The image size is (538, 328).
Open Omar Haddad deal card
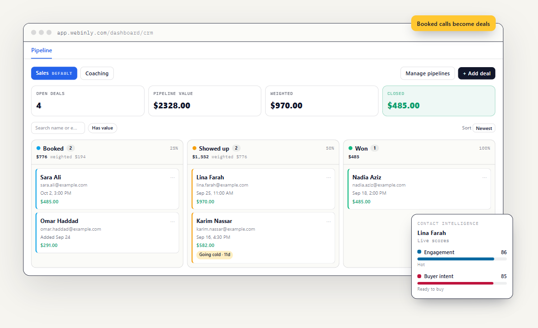[108, 233]
